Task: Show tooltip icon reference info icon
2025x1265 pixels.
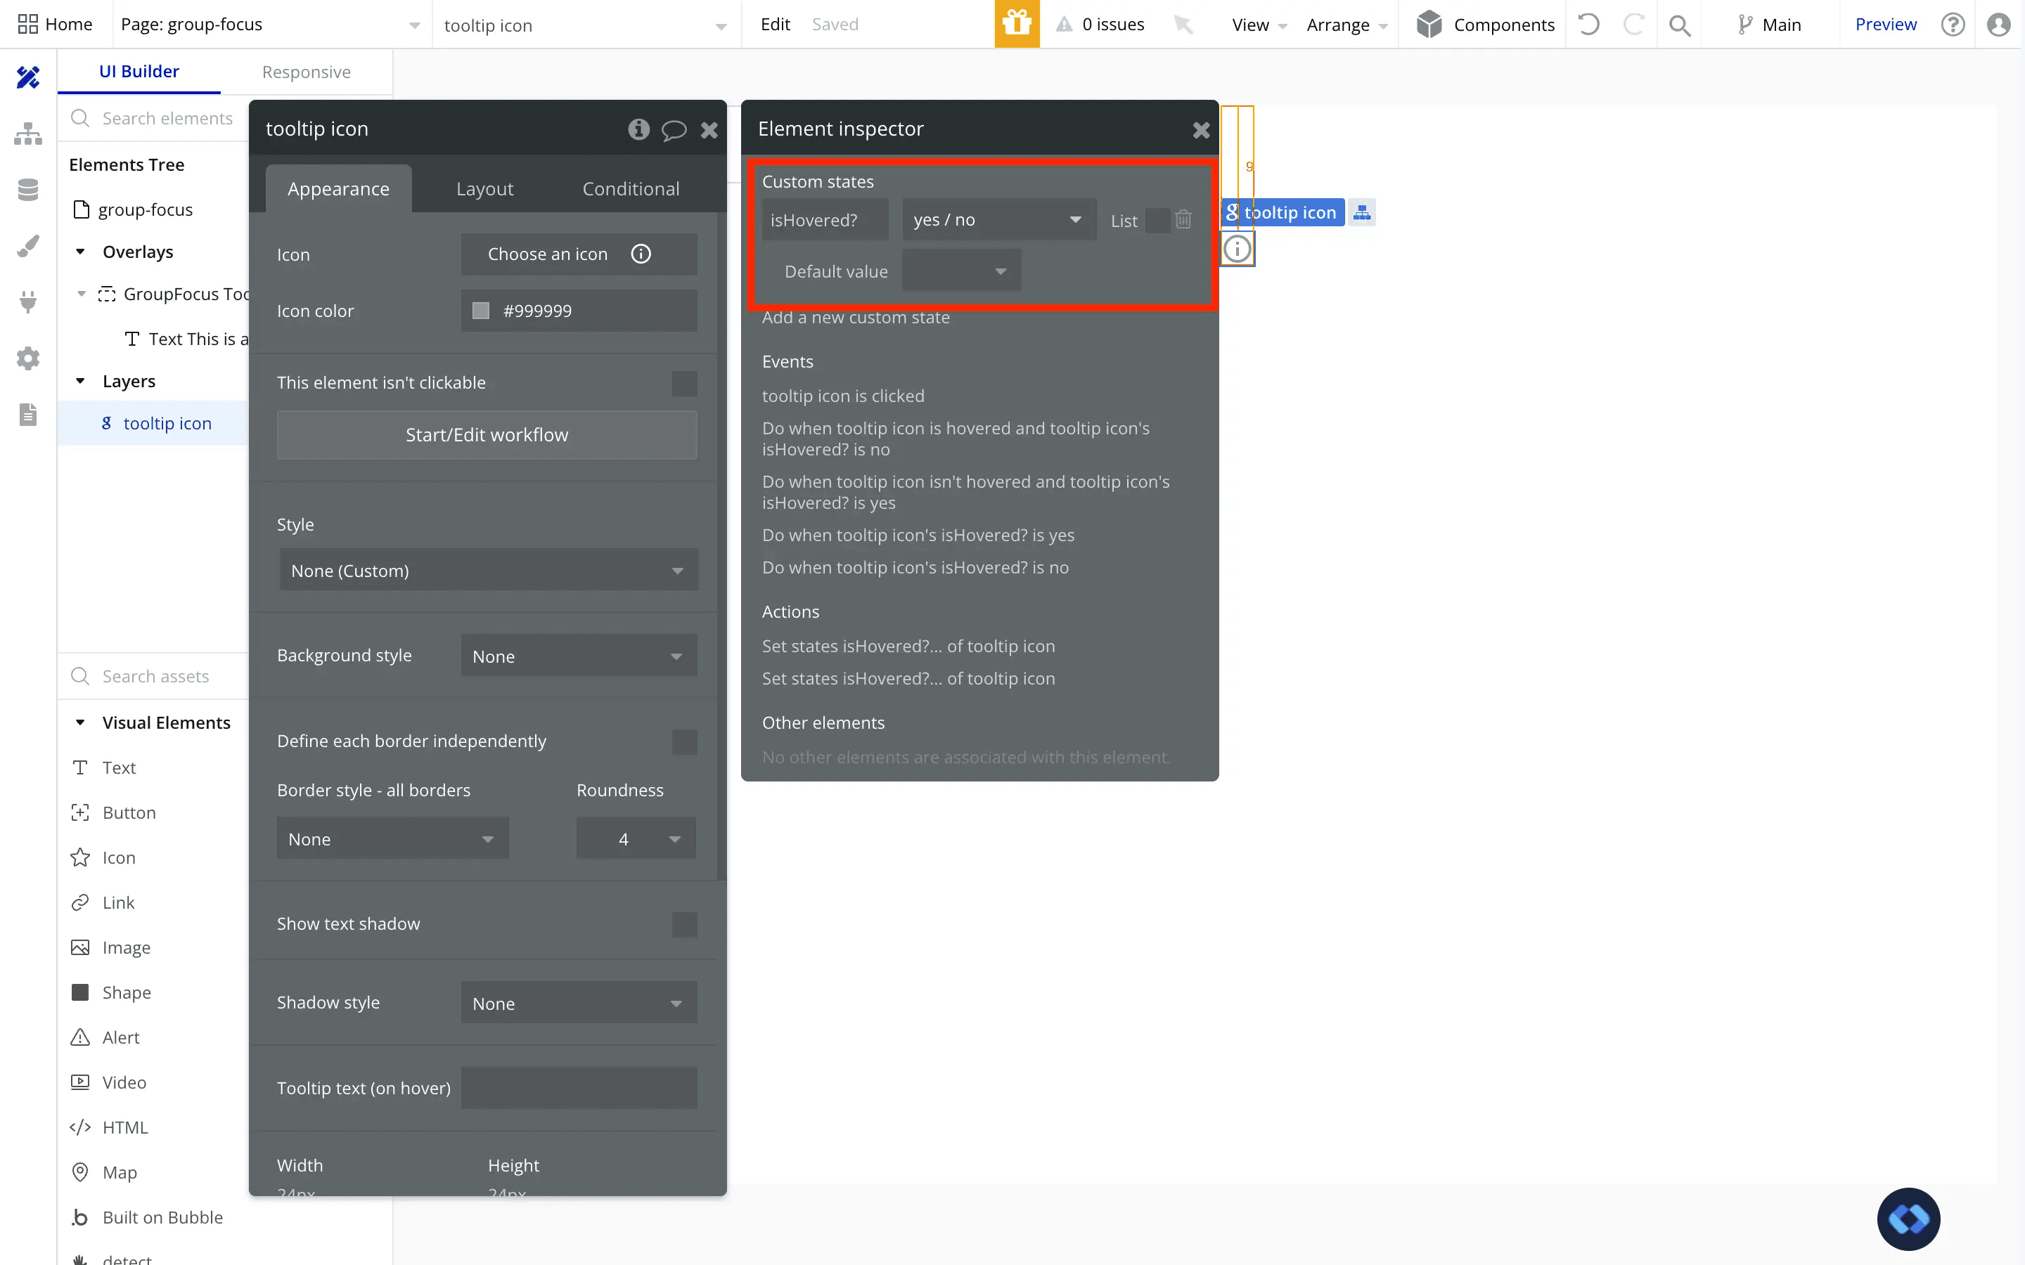Action: 638,129
